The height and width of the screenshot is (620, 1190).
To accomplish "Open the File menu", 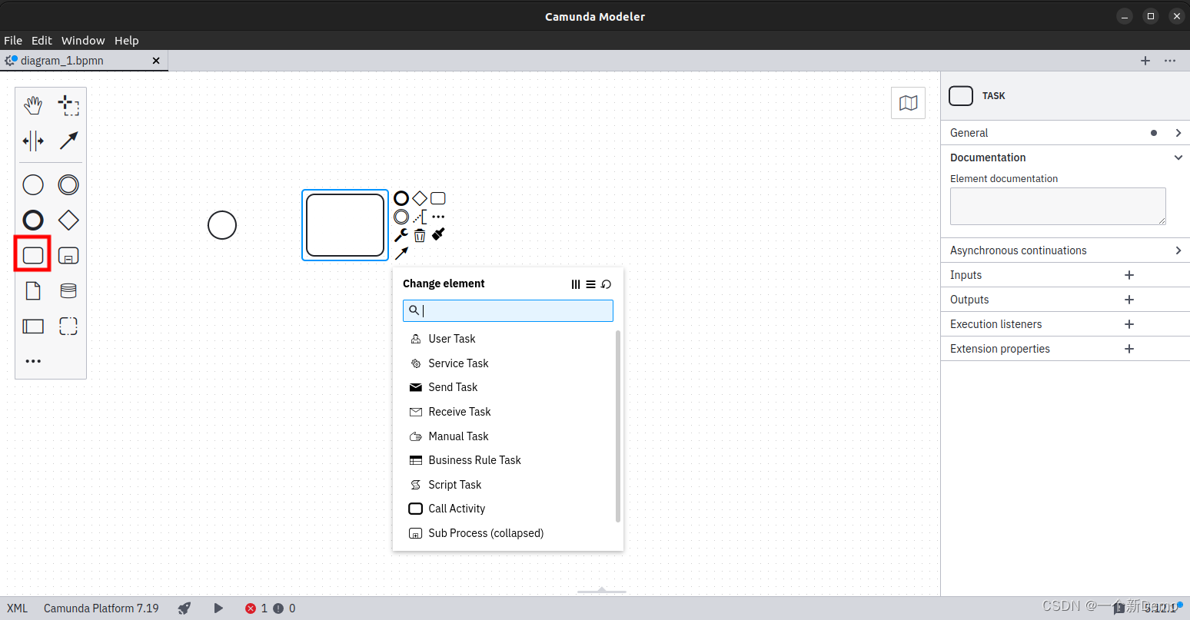I will [13, 41].
